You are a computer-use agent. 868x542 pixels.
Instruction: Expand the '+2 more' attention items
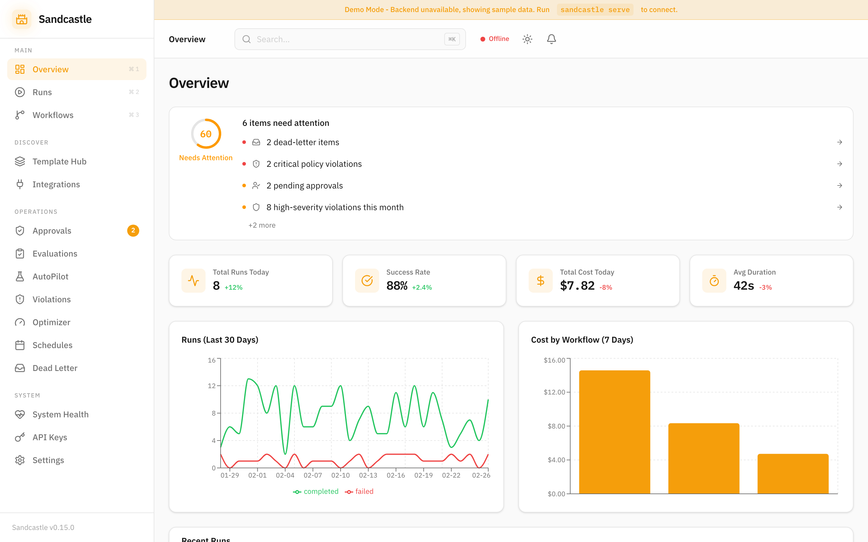(x=262, y=225)
